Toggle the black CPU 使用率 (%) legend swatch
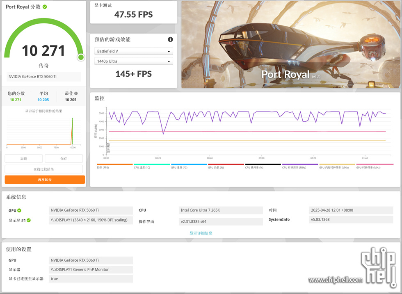Viewport: 402px width, 294px height. [x=263, y=164]
